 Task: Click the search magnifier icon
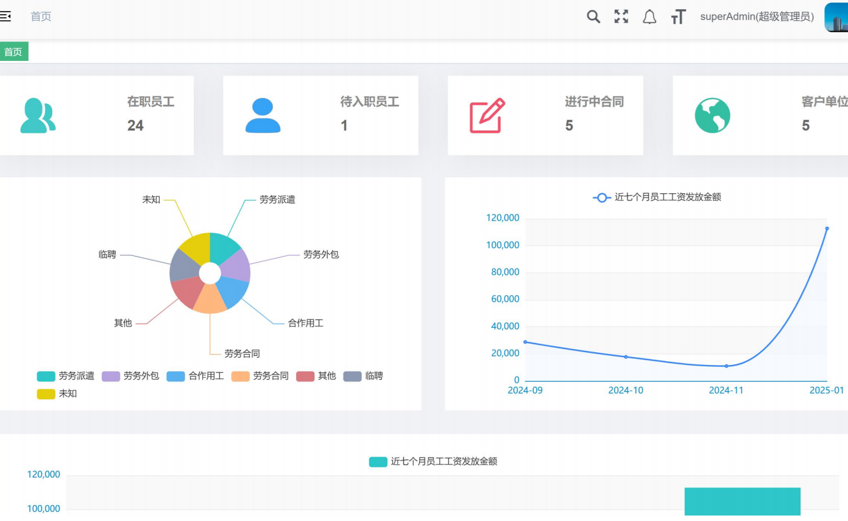pyautogui.click(x=593, y=16)
